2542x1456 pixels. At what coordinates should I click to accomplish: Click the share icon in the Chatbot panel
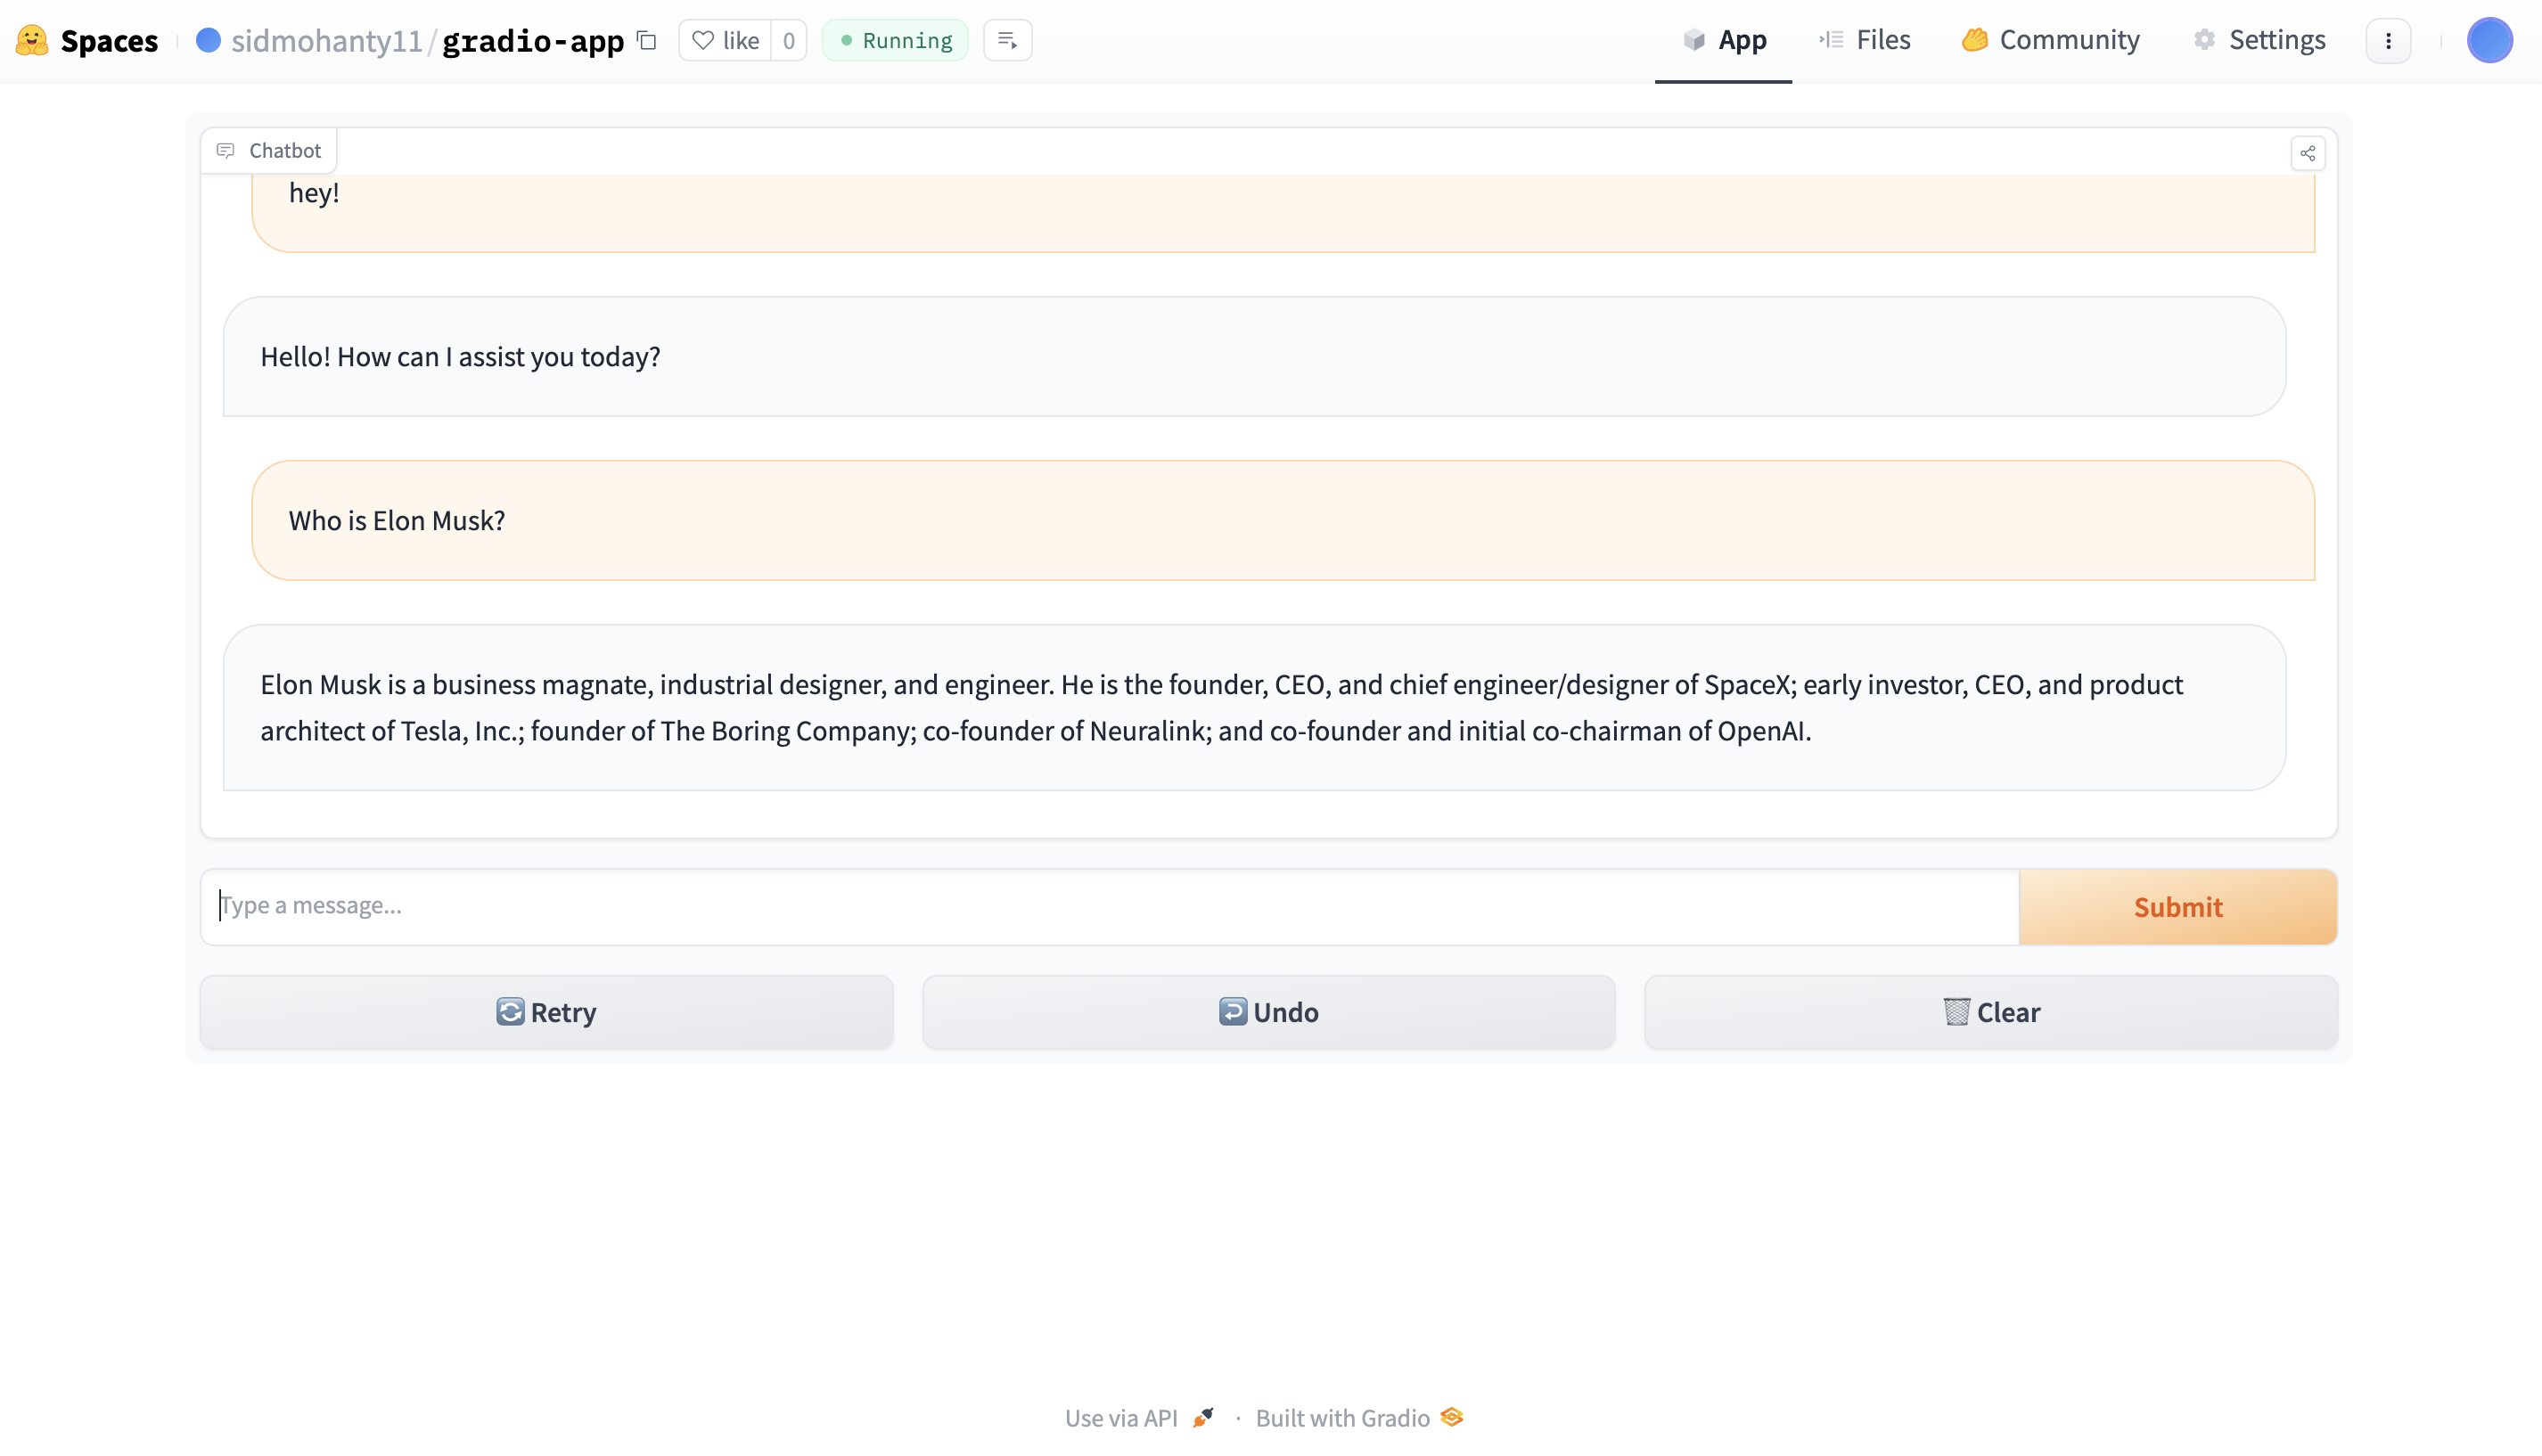point(2307,153)
